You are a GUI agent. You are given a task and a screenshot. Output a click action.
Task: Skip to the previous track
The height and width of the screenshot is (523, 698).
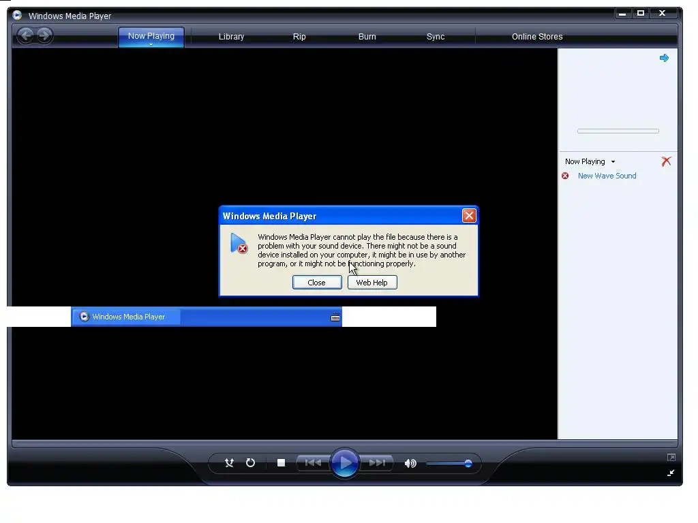(313, 463)
